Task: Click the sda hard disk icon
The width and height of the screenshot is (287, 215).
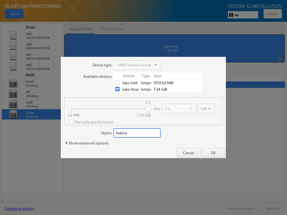Action: [x=13, y=35]
